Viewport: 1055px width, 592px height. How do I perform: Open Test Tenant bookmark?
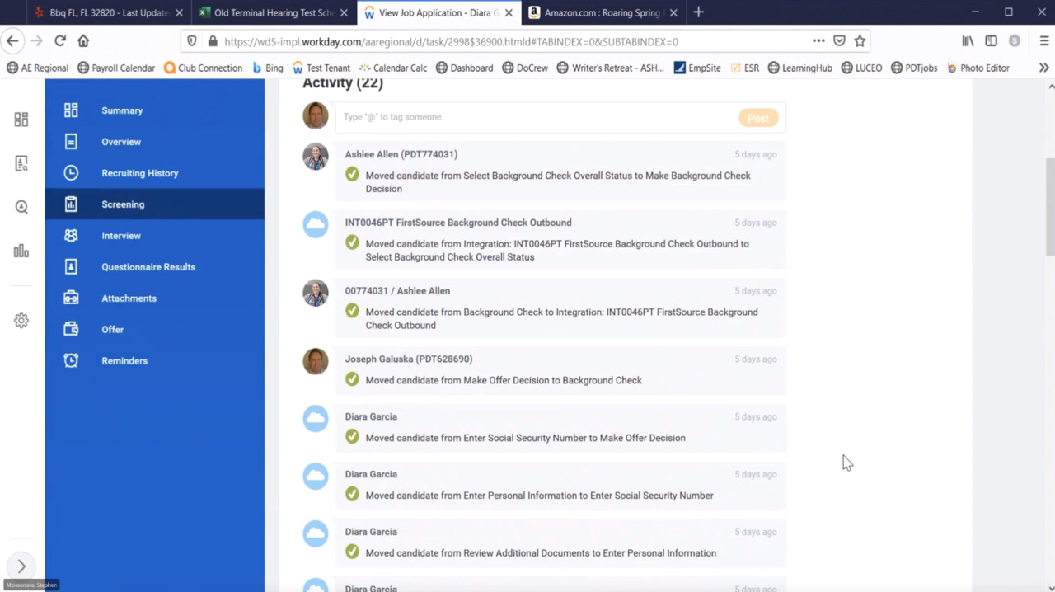click(x=321, y=68)
